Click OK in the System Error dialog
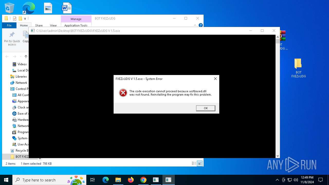Screen dimensions: 329x185 point(206,108)
